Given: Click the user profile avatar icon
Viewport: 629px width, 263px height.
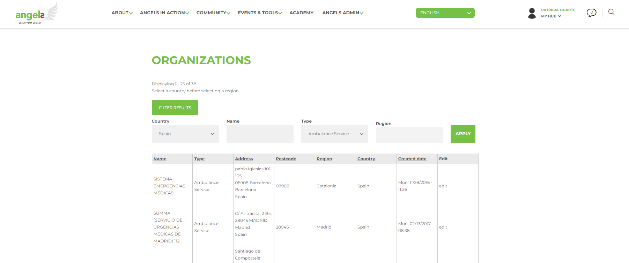Looking at the screenshot, I should [x=532, y=13].
